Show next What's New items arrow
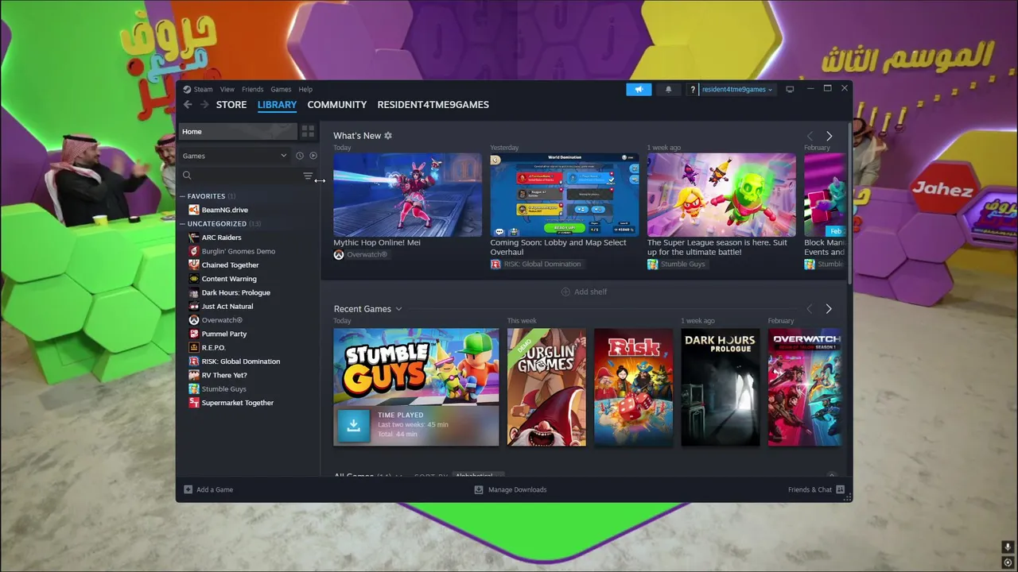Image resolution: width=1018 pixels, height=572 pixels. 829,136
